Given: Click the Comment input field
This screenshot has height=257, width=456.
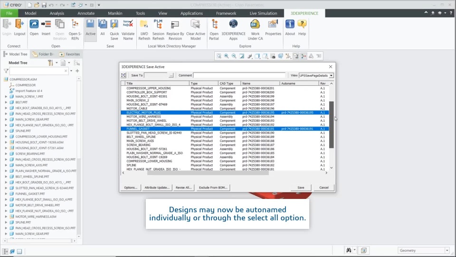Looking at the screenshot, I should (239, 75).
